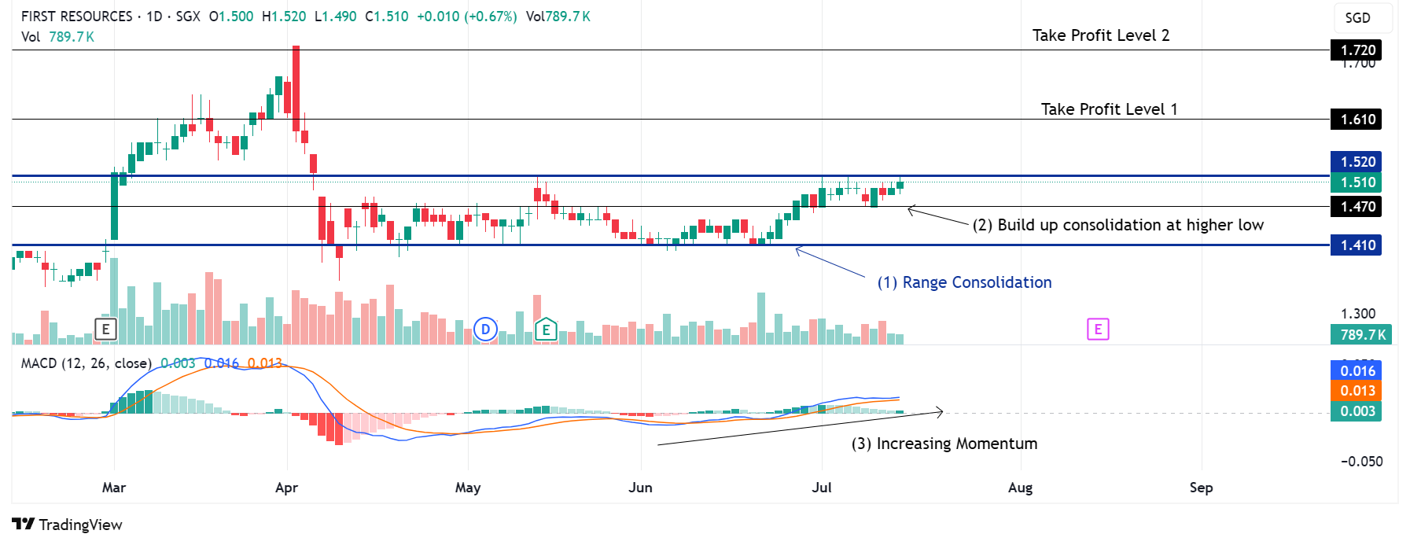Click the 1.720 price label
Viewport: 1410px width, 545px height.
pyautogui.click(x=1356, y=50)
